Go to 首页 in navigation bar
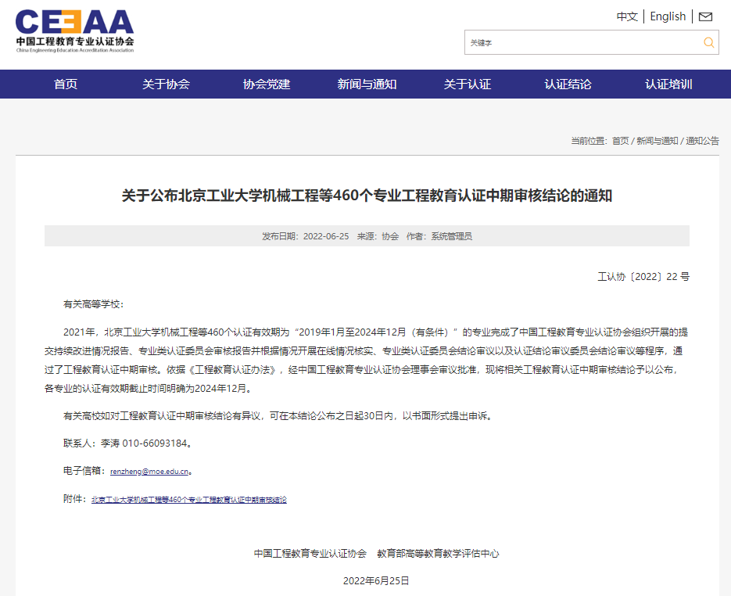The height and width of the screenshot is (596, 731). point(66,84)
